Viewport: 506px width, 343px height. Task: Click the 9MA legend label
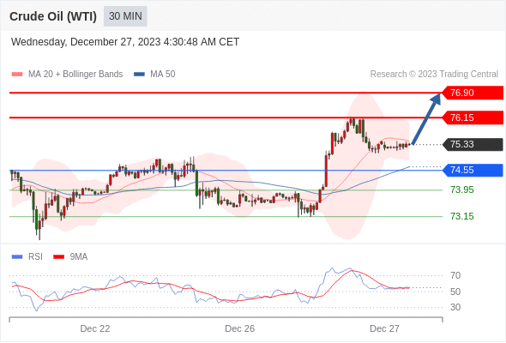(x=79, y=257)
